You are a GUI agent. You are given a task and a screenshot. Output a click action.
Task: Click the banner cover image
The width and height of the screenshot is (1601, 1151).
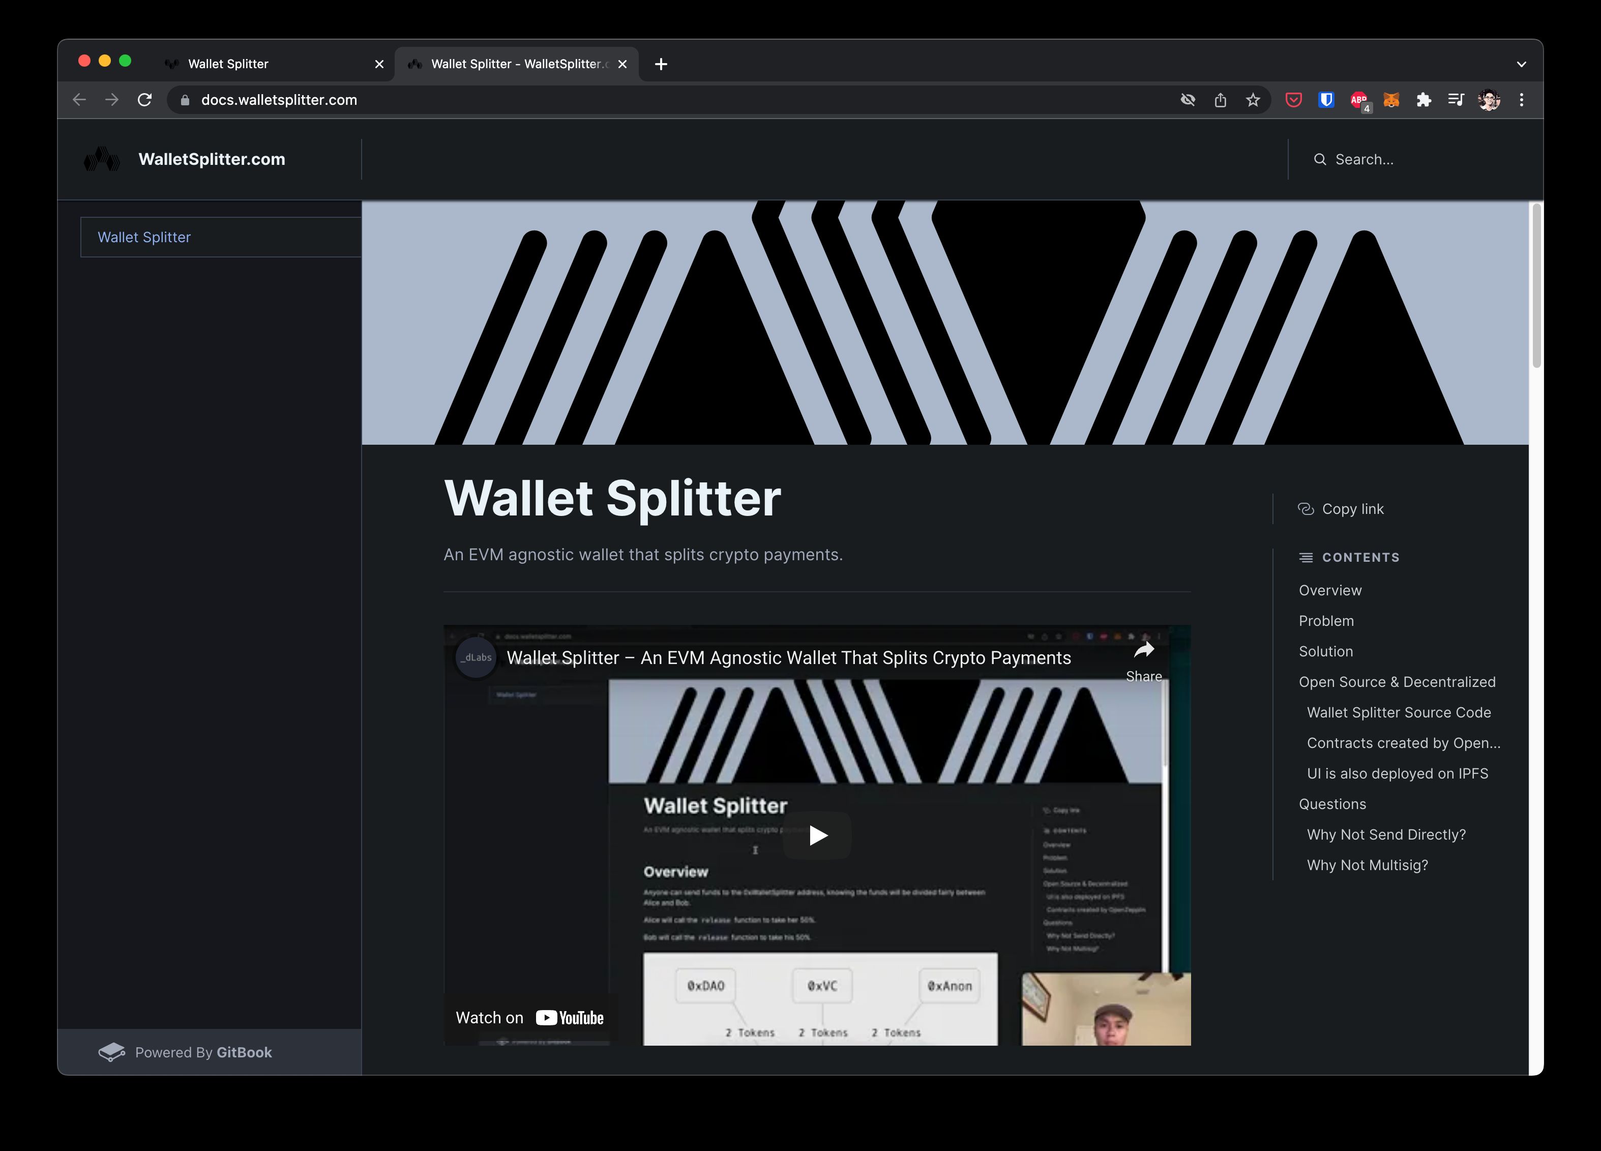(945, 323)
